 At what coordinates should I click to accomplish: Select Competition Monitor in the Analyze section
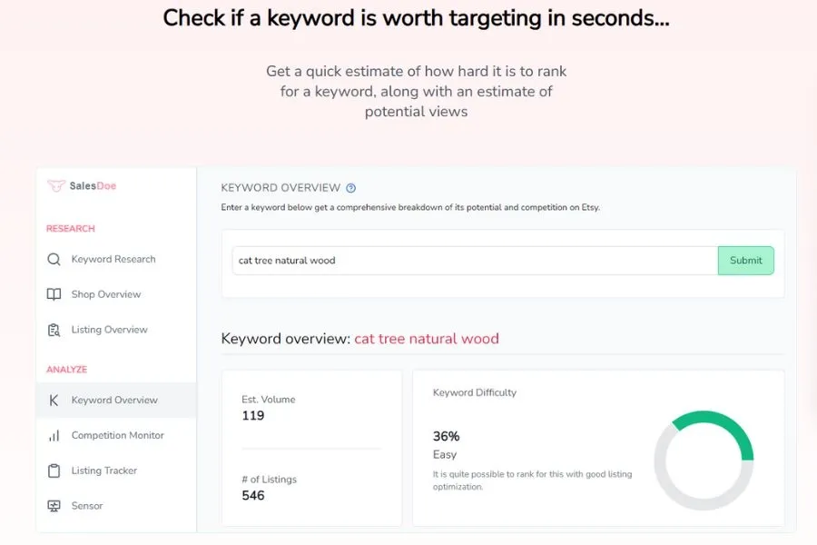pos(118,435)
